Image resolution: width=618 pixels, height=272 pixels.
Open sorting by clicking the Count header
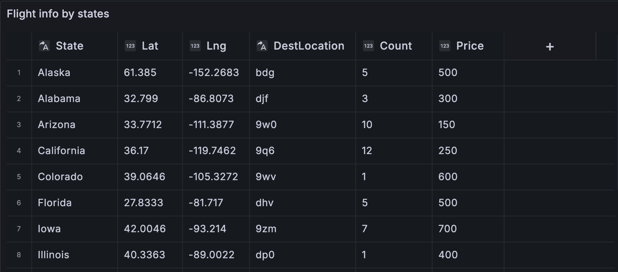click(x=396, y=46)
